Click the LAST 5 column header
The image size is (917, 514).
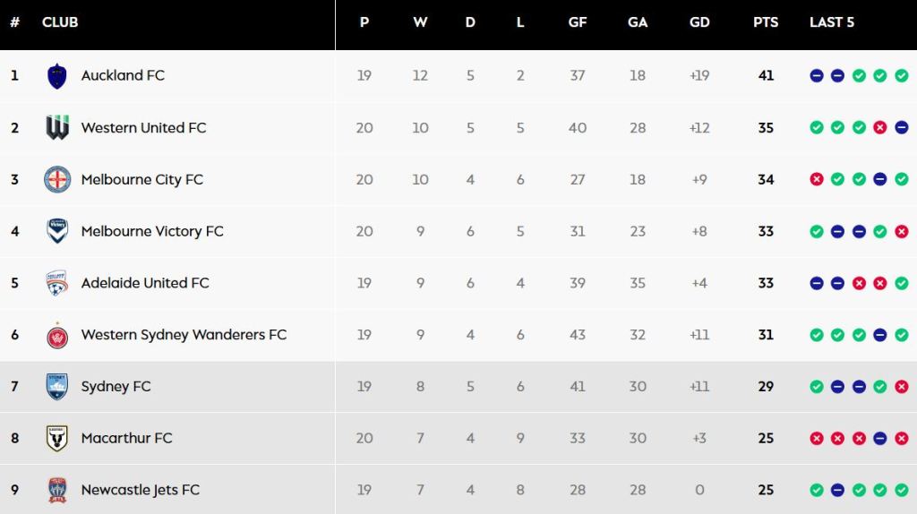(832, 22)
